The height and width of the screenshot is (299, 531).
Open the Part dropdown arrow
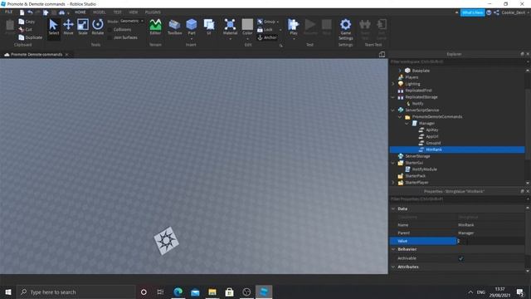[192, 39]
